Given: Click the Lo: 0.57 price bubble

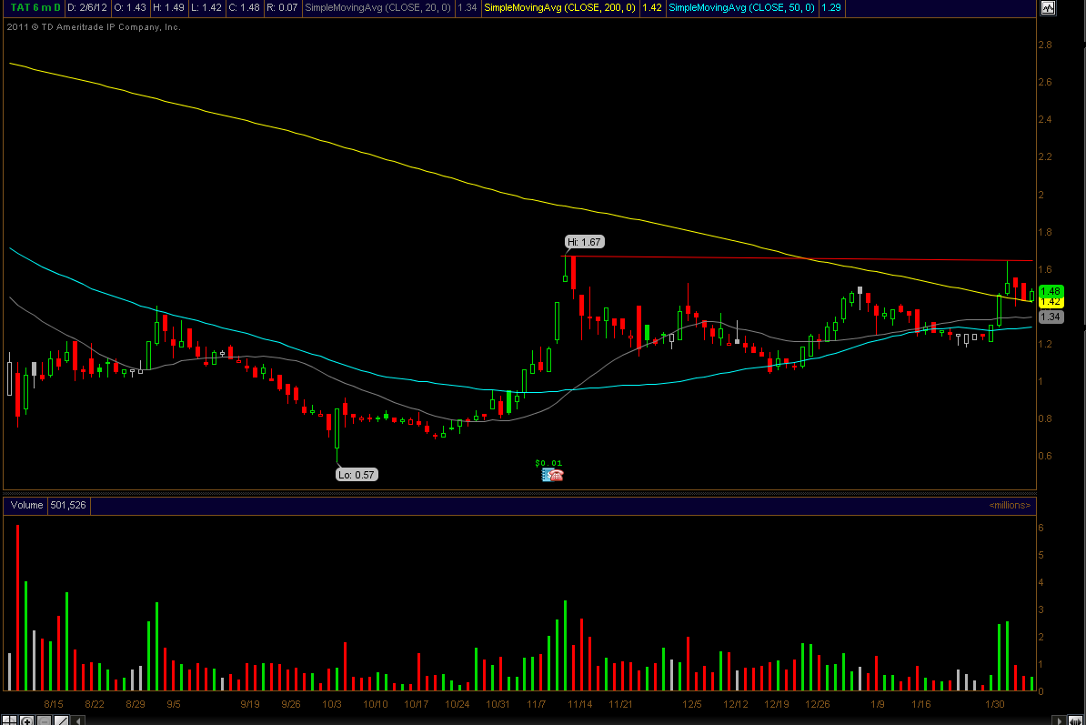Looking at the screenshot, I should [357, 474].
